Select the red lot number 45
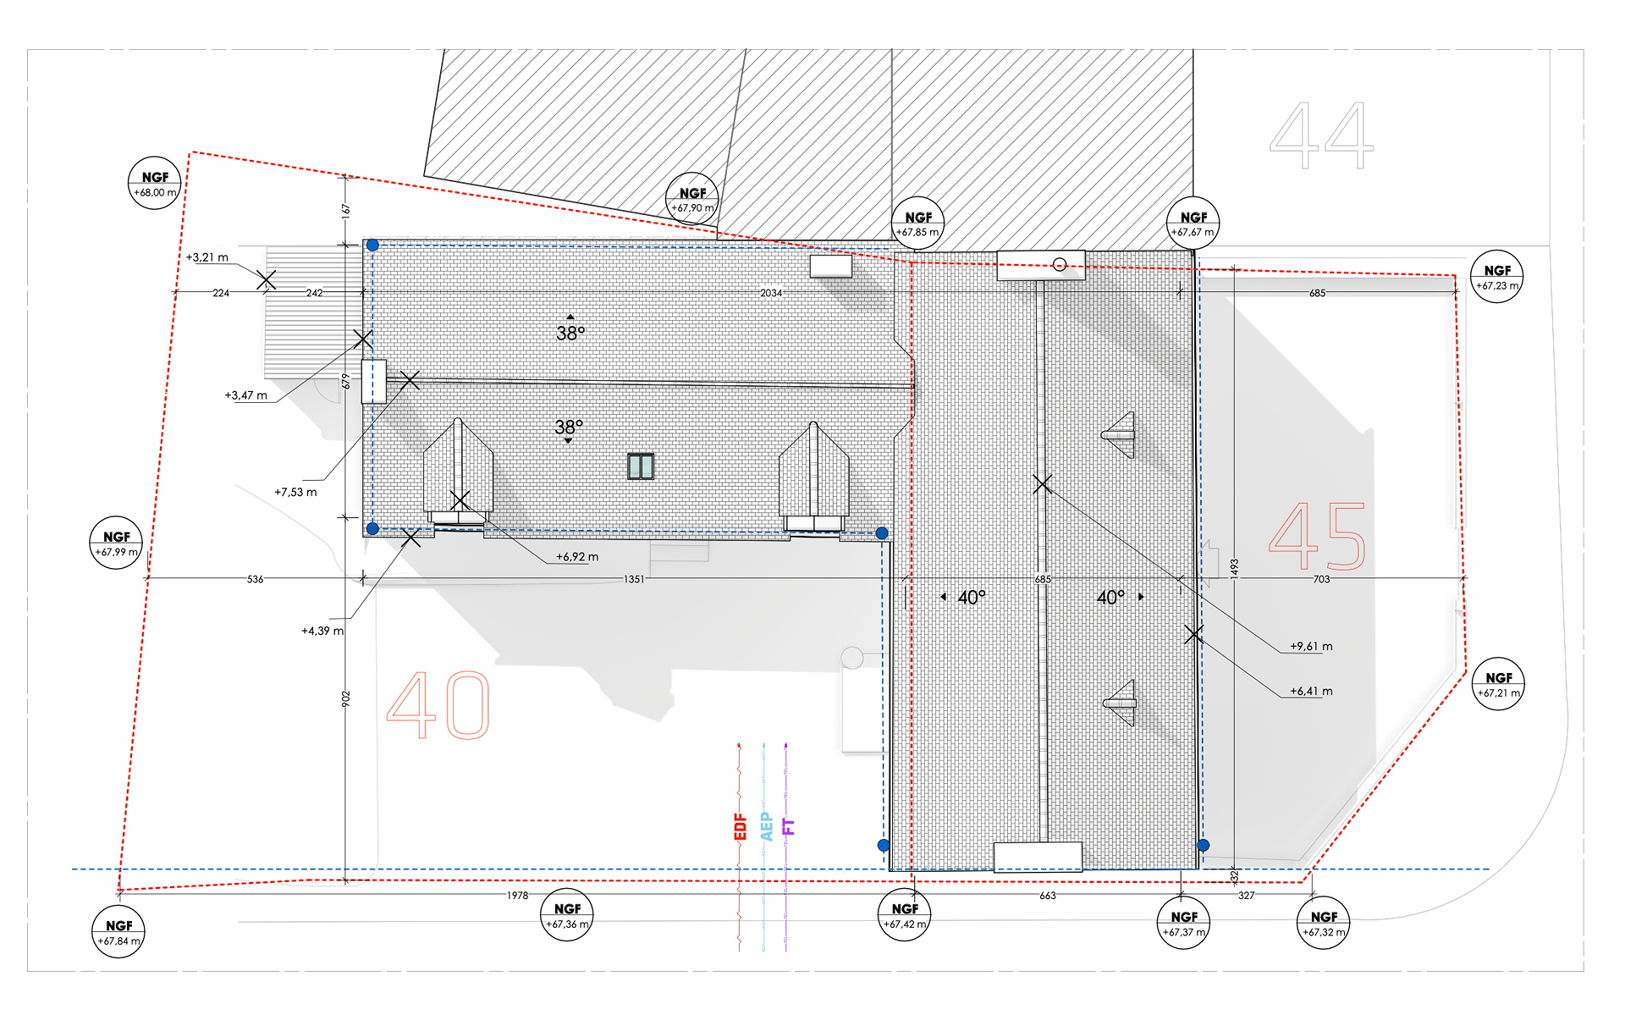Screen dimensions: 1625x1015 click(x=1316, y=537)
